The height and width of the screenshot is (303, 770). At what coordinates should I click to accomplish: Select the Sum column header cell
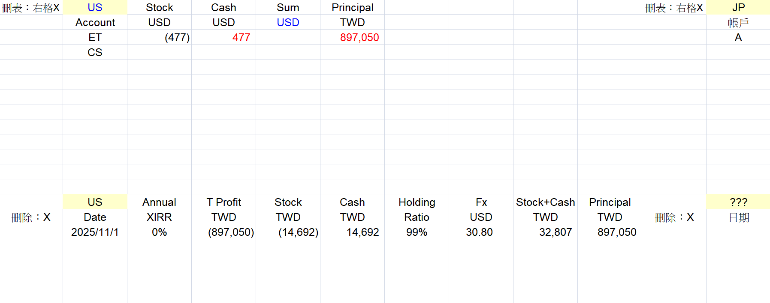288,7
